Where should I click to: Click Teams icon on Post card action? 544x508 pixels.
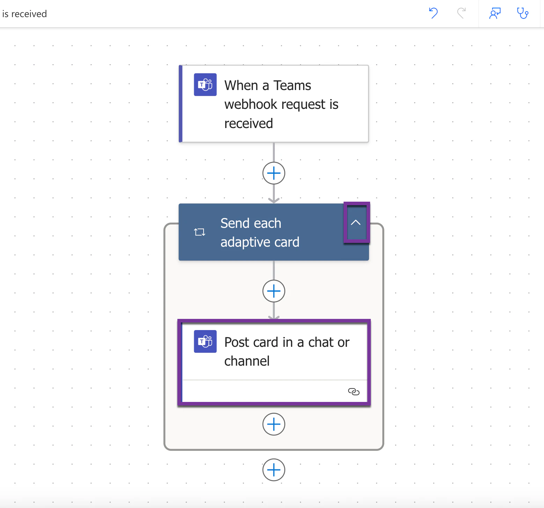[205, 341]
